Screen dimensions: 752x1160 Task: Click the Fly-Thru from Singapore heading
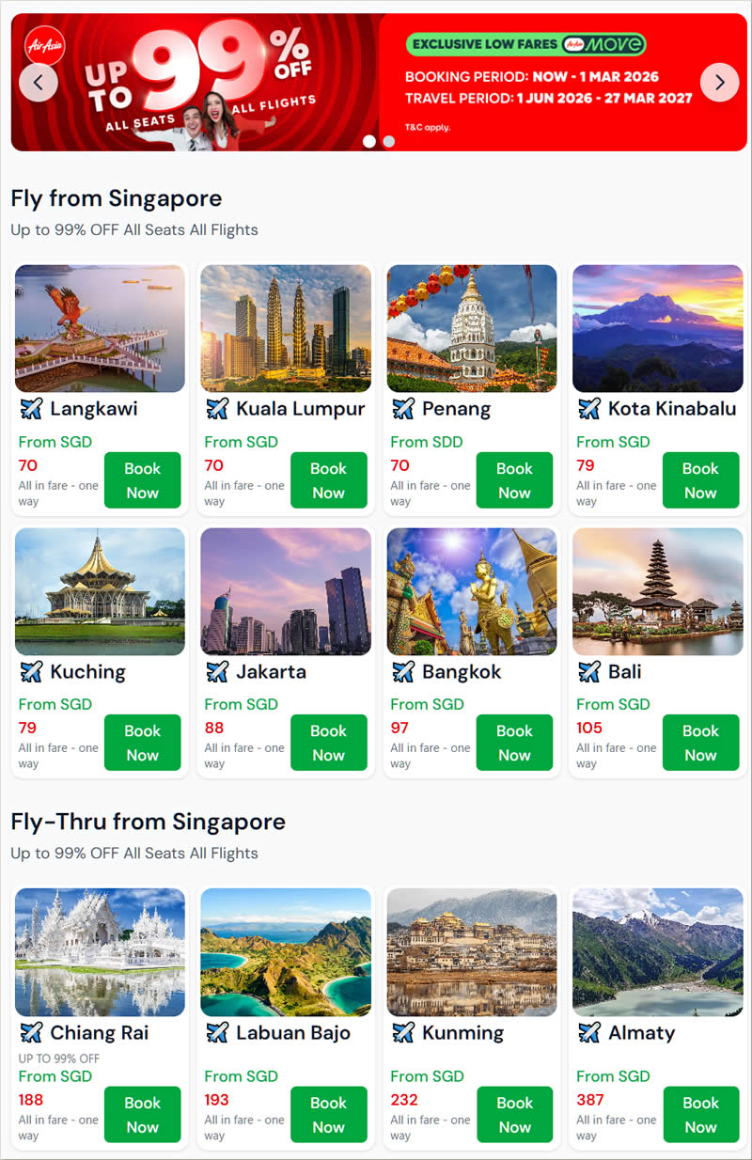149,822
